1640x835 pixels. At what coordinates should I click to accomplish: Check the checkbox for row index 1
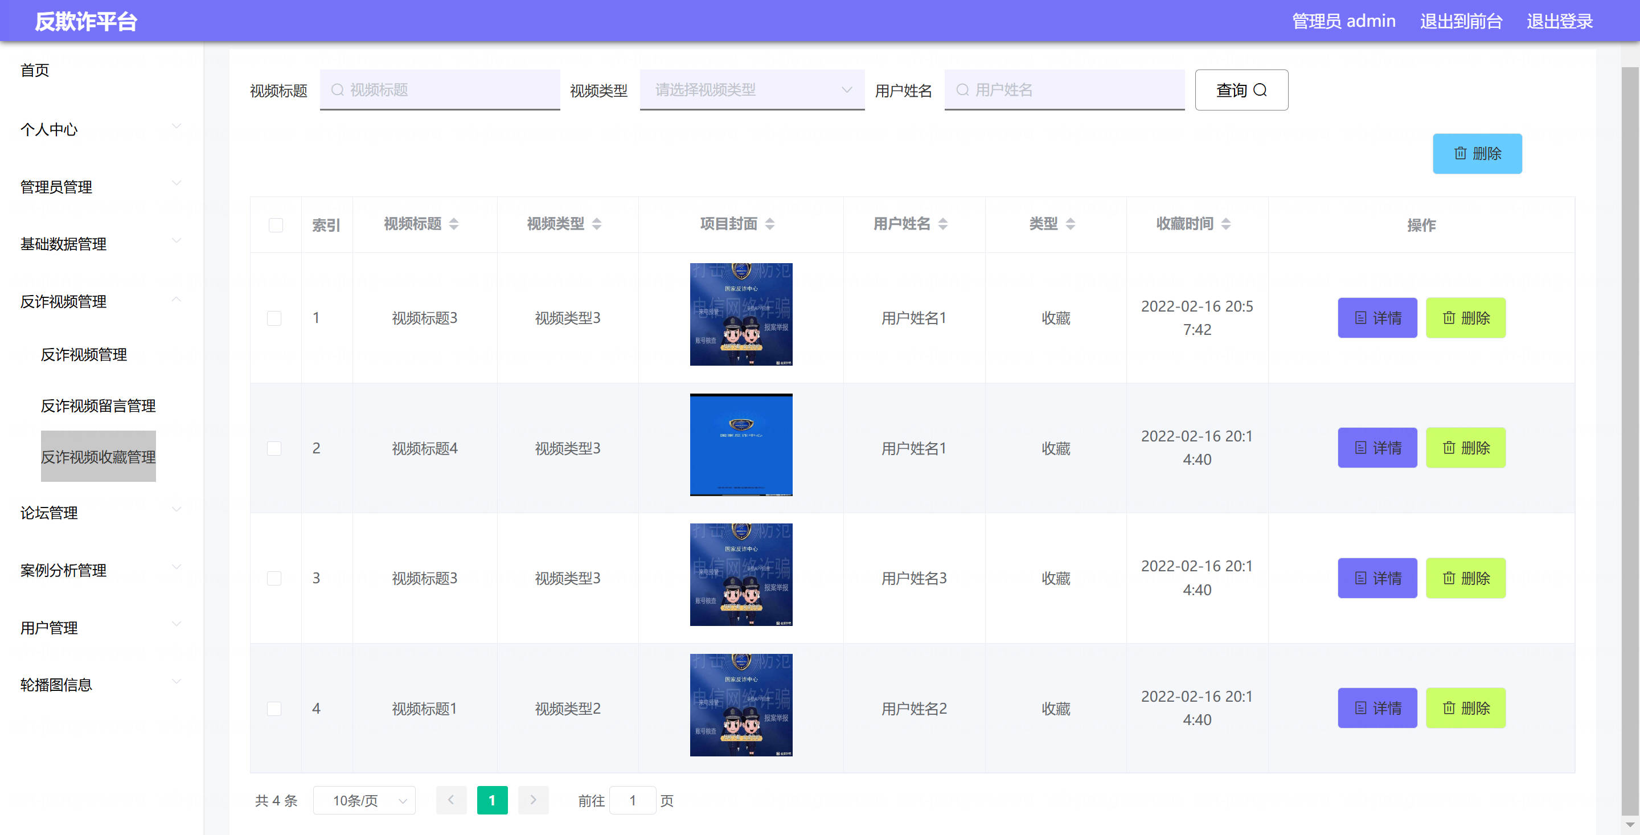click(x=274, y=318)
